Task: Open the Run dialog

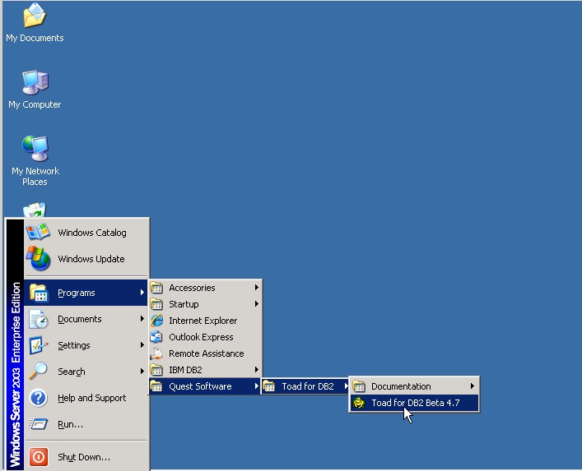Action: pos(86,424)
